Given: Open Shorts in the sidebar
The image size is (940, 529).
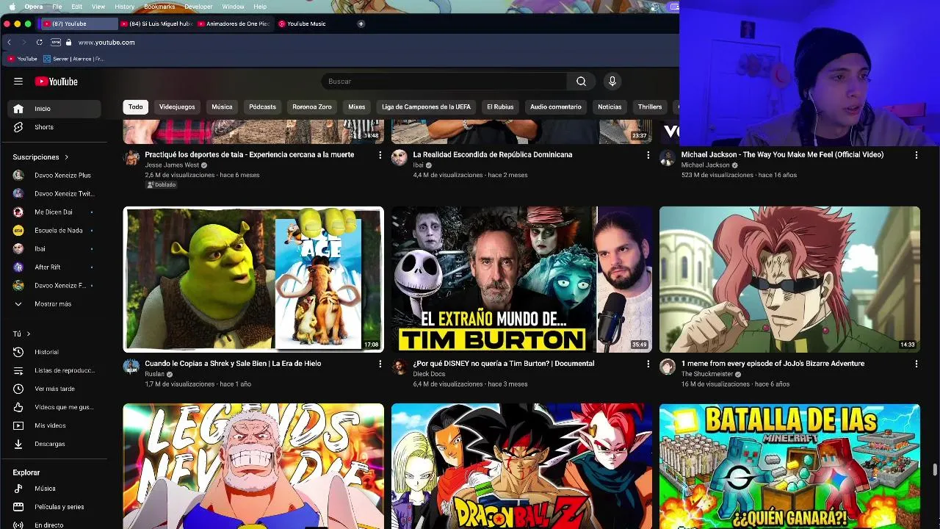Looking at the screenshot, I should click(54, 127).
